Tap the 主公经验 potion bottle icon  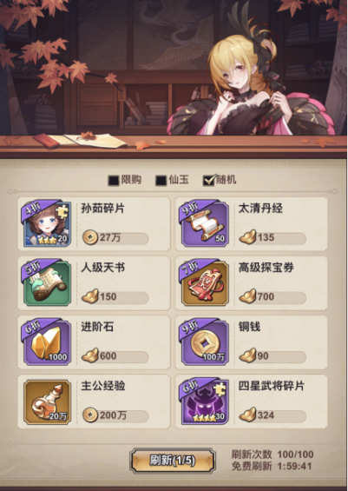click(x=47, y=402)
